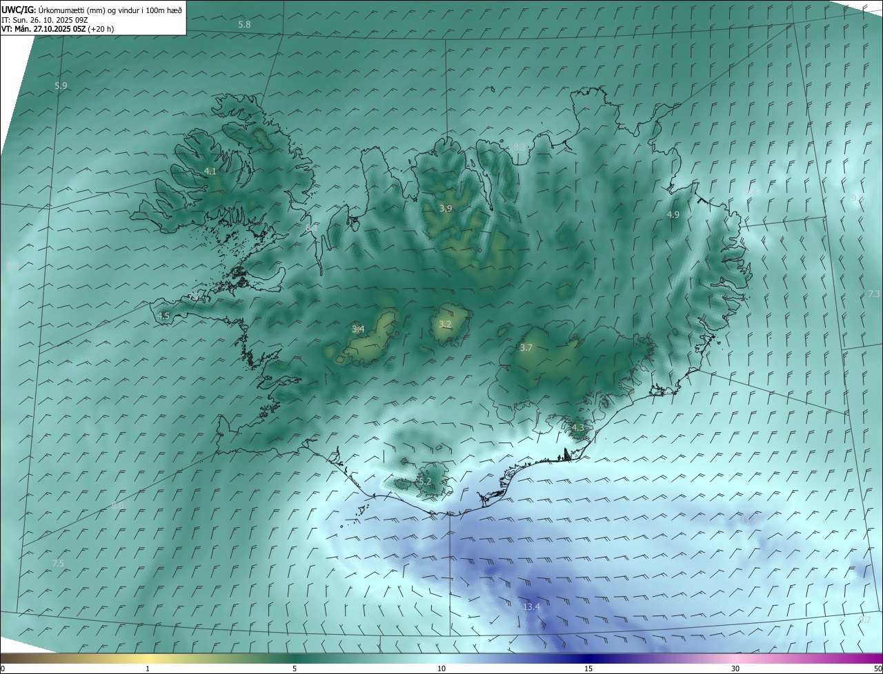Screen dimensions: 883x674
Task: Click the 3.9 value label in north Iceland
Action: point(446,208)
